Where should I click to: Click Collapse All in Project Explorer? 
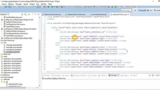pyautogui.click(x=22, y=14)
